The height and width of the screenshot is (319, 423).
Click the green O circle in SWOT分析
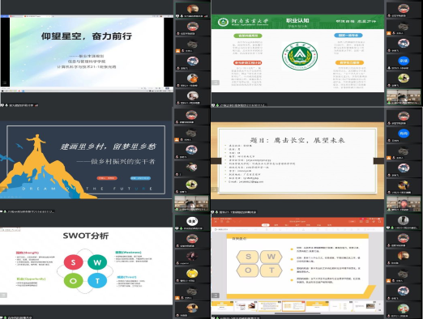(x=73, y=281)
